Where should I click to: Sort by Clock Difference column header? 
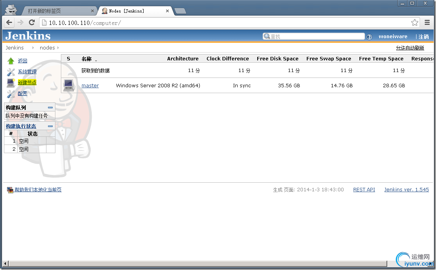coord(228,58)
